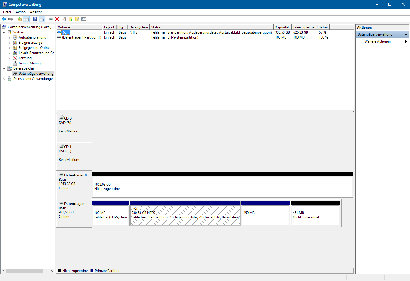Select the 451 MB Nicht zugeordnet block

[x=315, y=213]
